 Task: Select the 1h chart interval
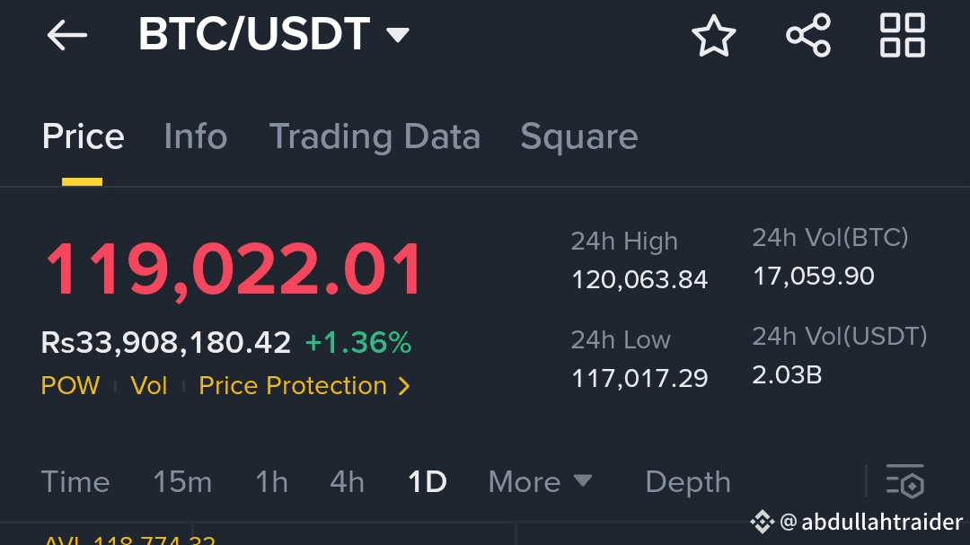pos(271,482)
